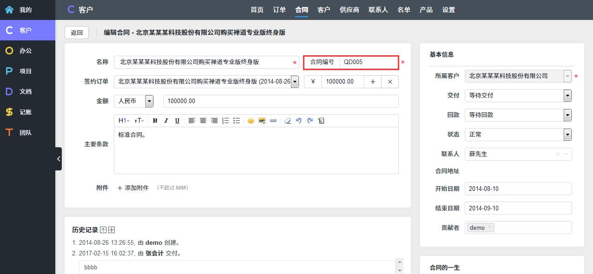Image resolution: width=593 pixels, height=274 pixels.
Task: Insert an image via the editor toolbar
Action: (262, 121)
